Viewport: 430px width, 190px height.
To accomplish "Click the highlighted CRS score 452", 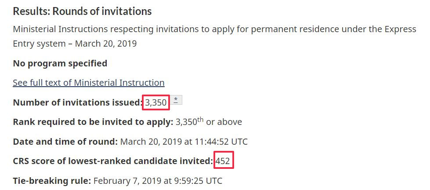I will pos(224,161).
